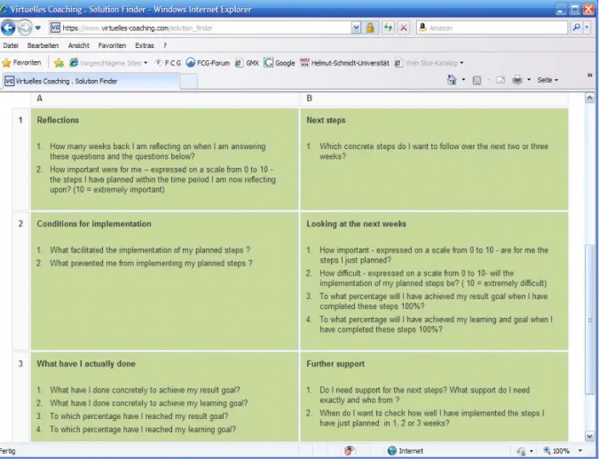Click the security lock icon in address bar
Image resolution: width=599 pixels, height=459 pixels.
pyautogui.click(x=370, y=28)
